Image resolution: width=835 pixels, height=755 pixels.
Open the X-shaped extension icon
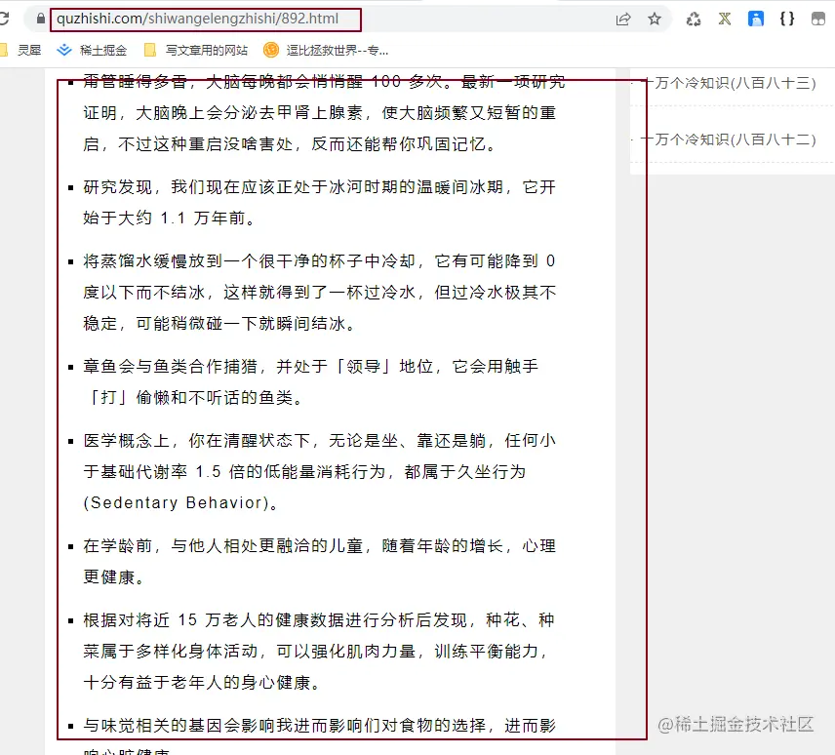click(x=724, y=20)
